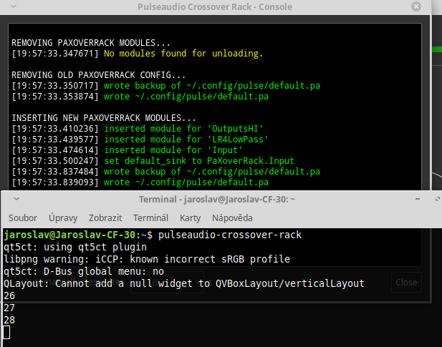
Task: Open the Soubor menu in Terminal
Action: point(22,218)
